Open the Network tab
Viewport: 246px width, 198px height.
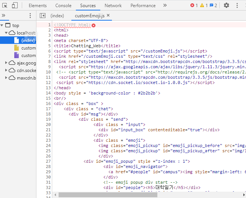point(113,6)
